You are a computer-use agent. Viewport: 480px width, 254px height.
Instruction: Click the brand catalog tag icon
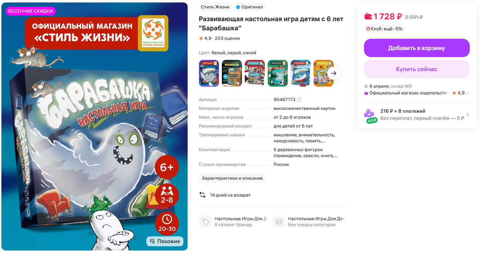click(206, 222)
